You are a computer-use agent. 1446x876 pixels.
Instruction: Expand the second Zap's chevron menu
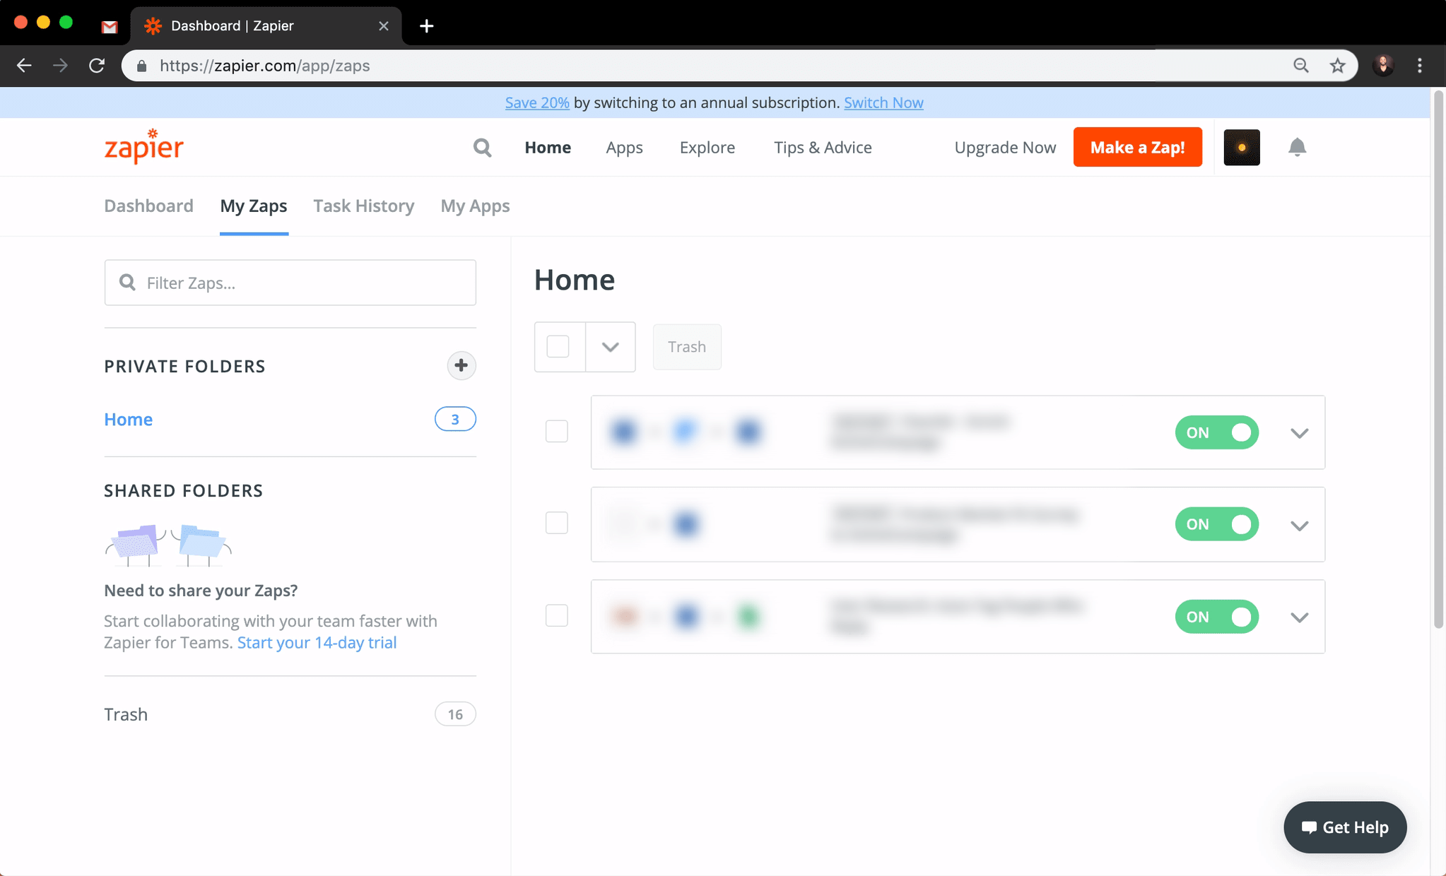pyautogui.click(x=1299, y=525)
